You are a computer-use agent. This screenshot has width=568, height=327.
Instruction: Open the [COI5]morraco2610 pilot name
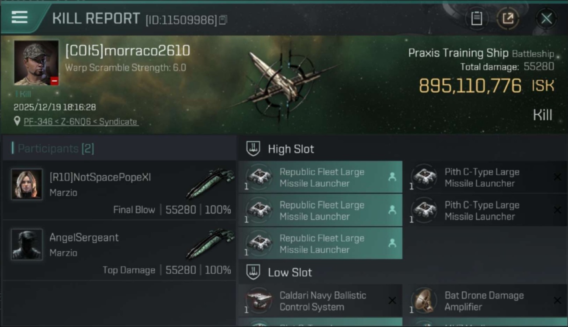128,51
